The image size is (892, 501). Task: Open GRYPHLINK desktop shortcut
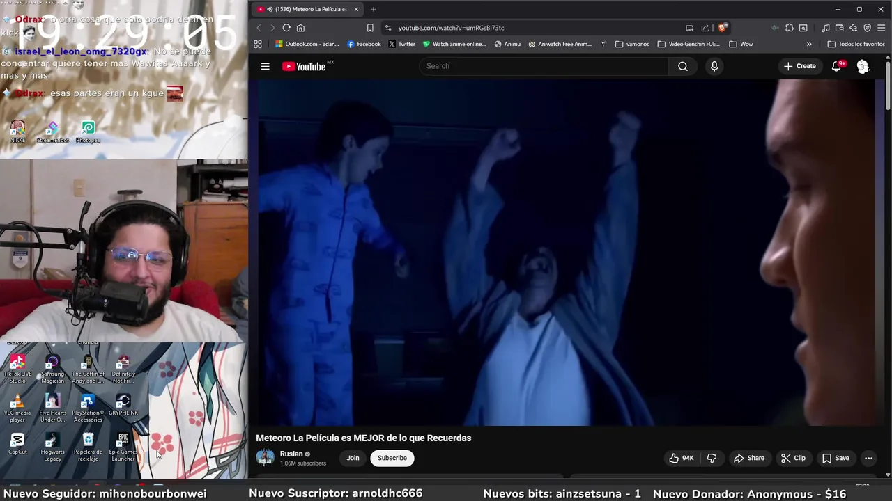123,405
